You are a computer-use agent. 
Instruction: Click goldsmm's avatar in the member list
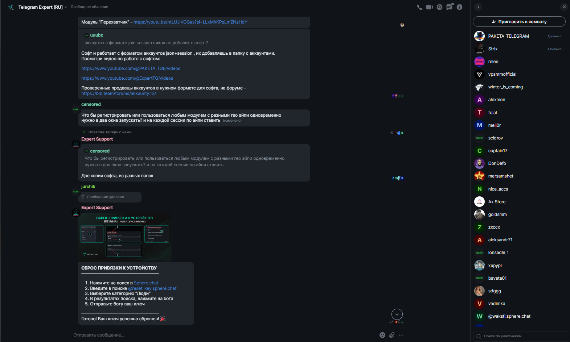click(479, 214)
